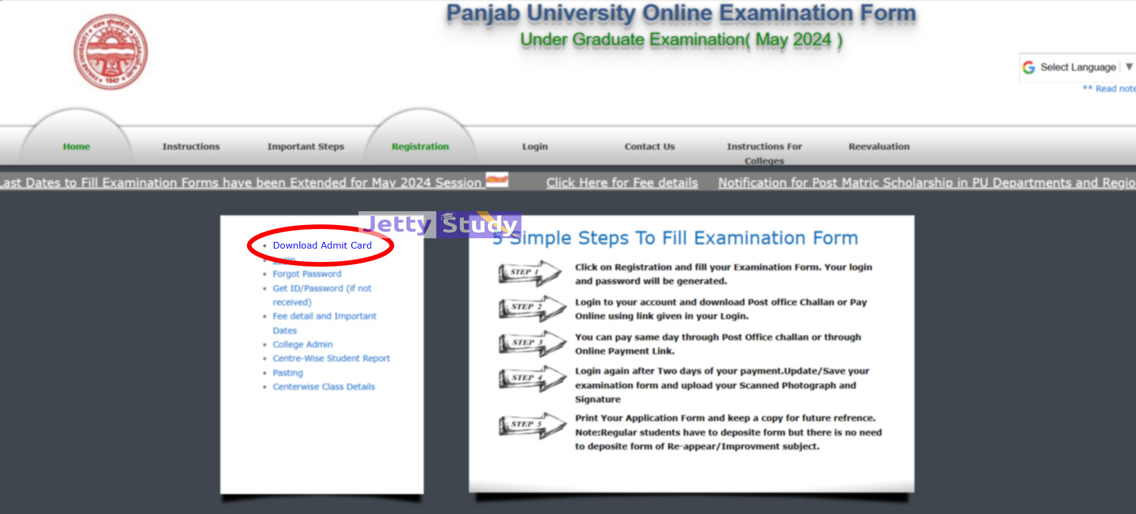Image resolution: width=1136 pixels, height=514 pixels.
Task: Open Important Steps in navigation bar
Action: (305, 147)
